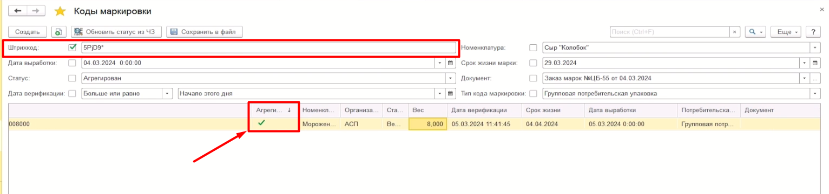Image resolution: width=829 pixels, height=194 pixels.
Task: Enable the Срок жизни марки filter checkbox
Action: coord(533,63)
